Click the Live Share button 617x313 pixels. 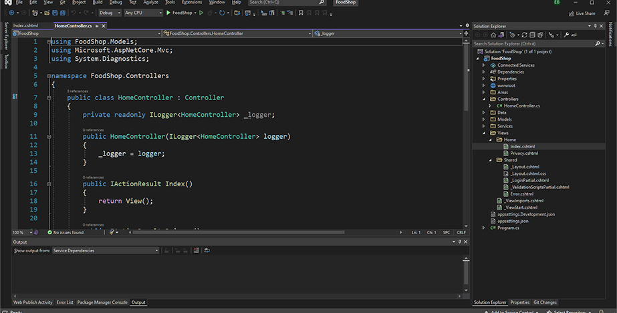(582, 13)
